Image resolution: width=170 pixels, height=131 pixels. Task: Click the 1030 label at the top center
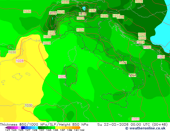pos(65,2)
